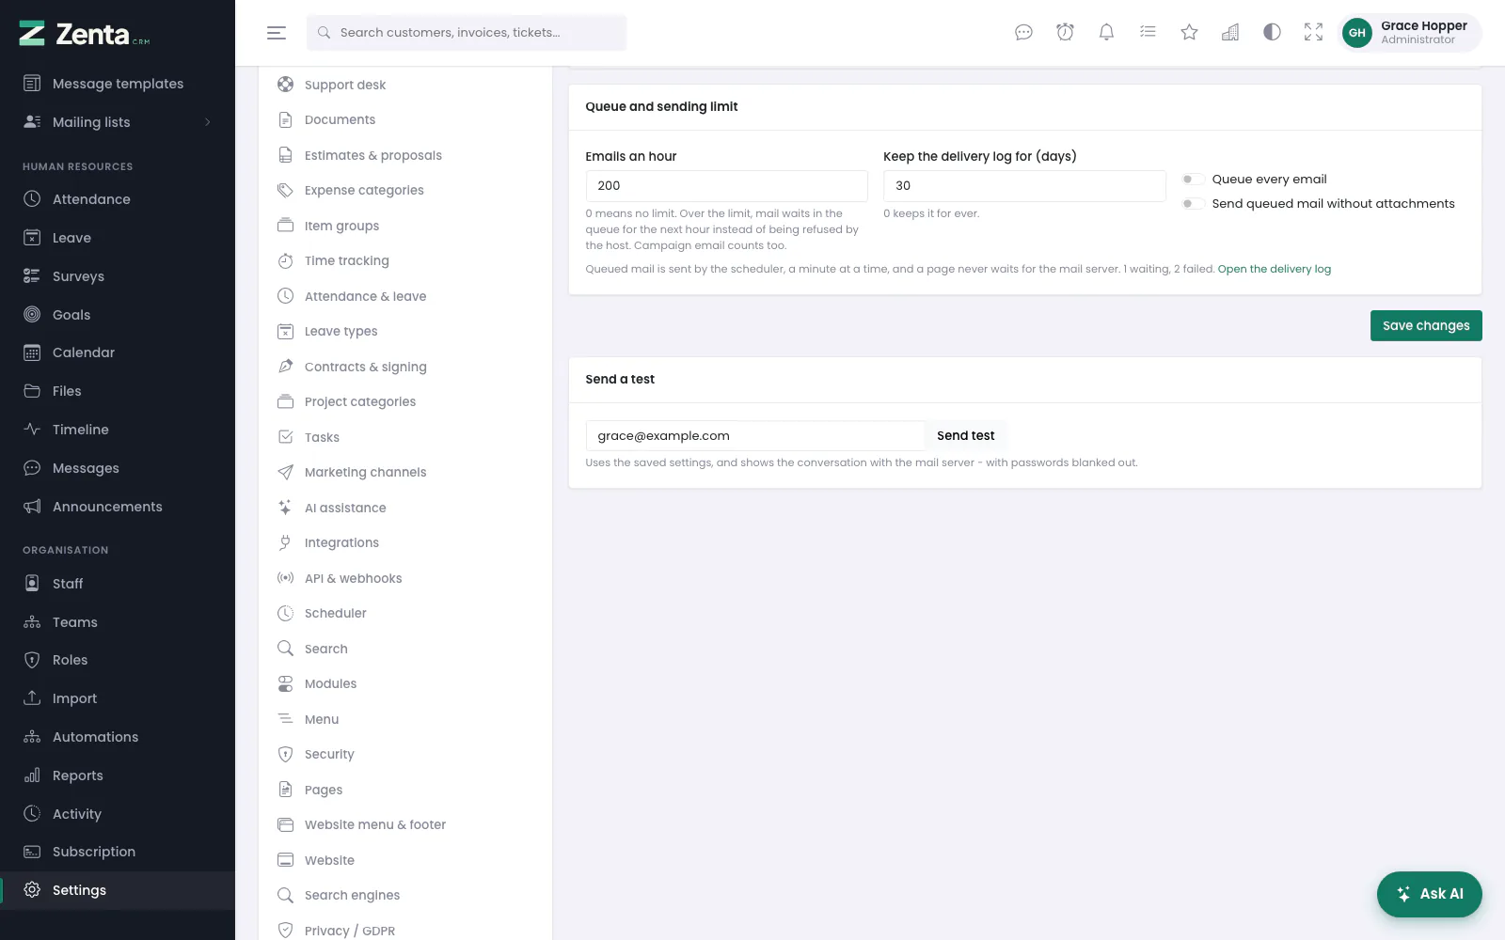Expand the Mailing lists submenu arrow
This screenshot has height=940, width=1505.
point(208,122)
